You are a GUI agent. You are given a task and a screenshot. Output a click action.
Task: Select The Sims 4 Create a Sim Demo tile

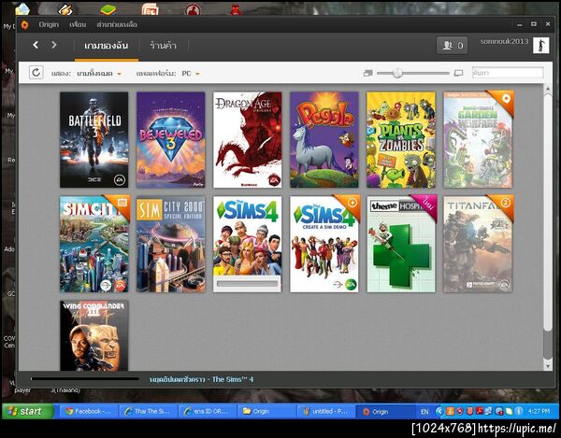click(x=324, y=244)
